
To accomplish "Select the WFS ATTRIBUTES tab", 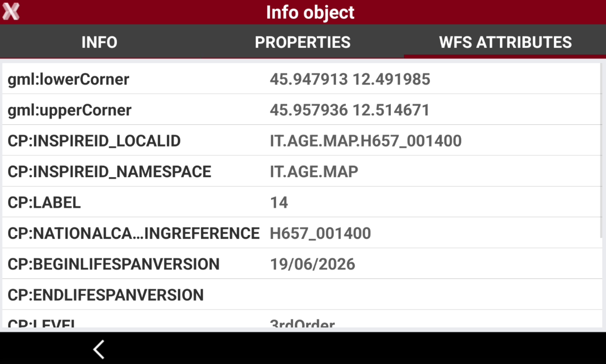I will (x=505, y=42).
